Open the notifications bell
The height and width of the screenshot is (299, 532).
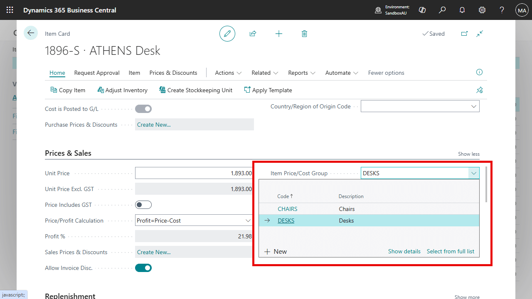coord(462,10)
